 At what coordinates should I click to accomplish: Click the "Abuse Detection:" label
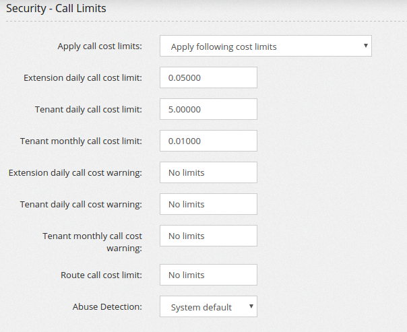point(107,306)
